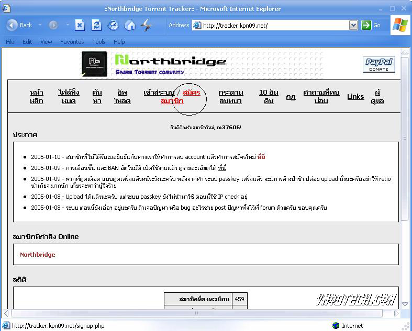Click the online user Northbridge
412x331 pixels.
click(x=38, y=255)
